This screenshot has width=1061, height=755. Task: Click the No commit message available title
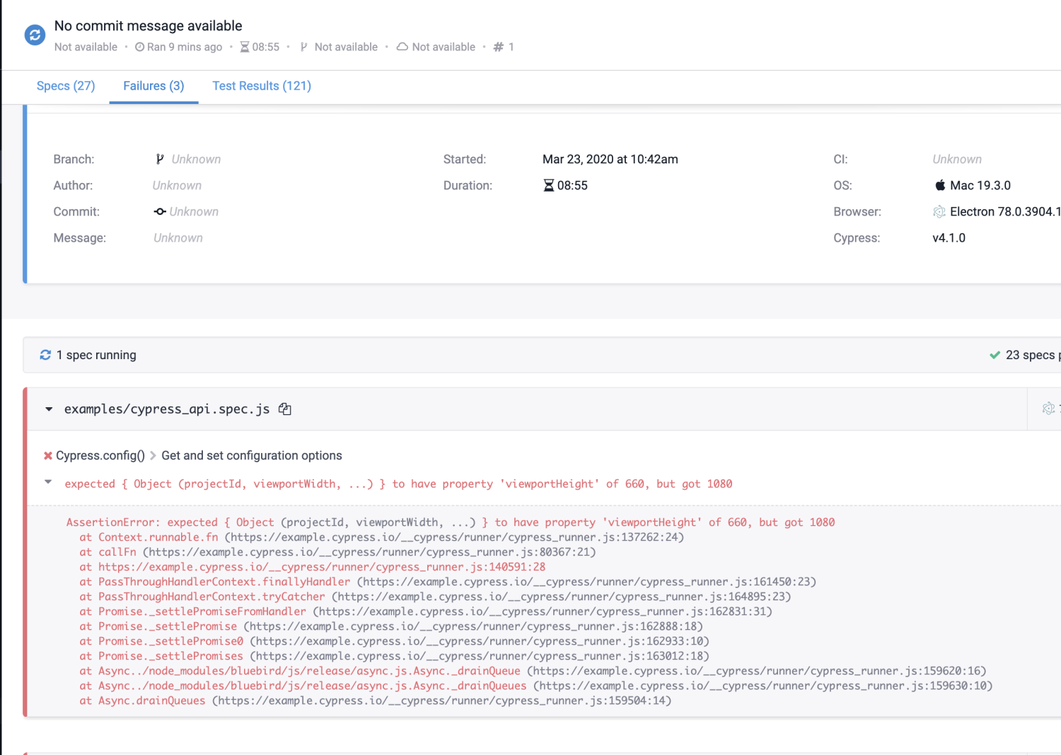pos(149,26)
